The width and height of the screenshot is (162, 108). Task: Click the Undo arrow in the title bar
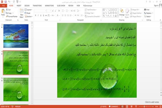pyautogui.click(x=9, y=2)
